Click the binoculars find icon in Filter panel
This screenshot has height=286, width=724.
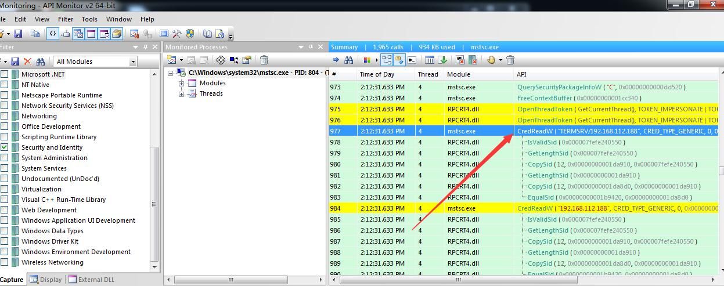point(40,61)
